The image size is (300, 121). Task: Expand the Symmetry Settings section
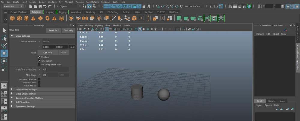42,107
